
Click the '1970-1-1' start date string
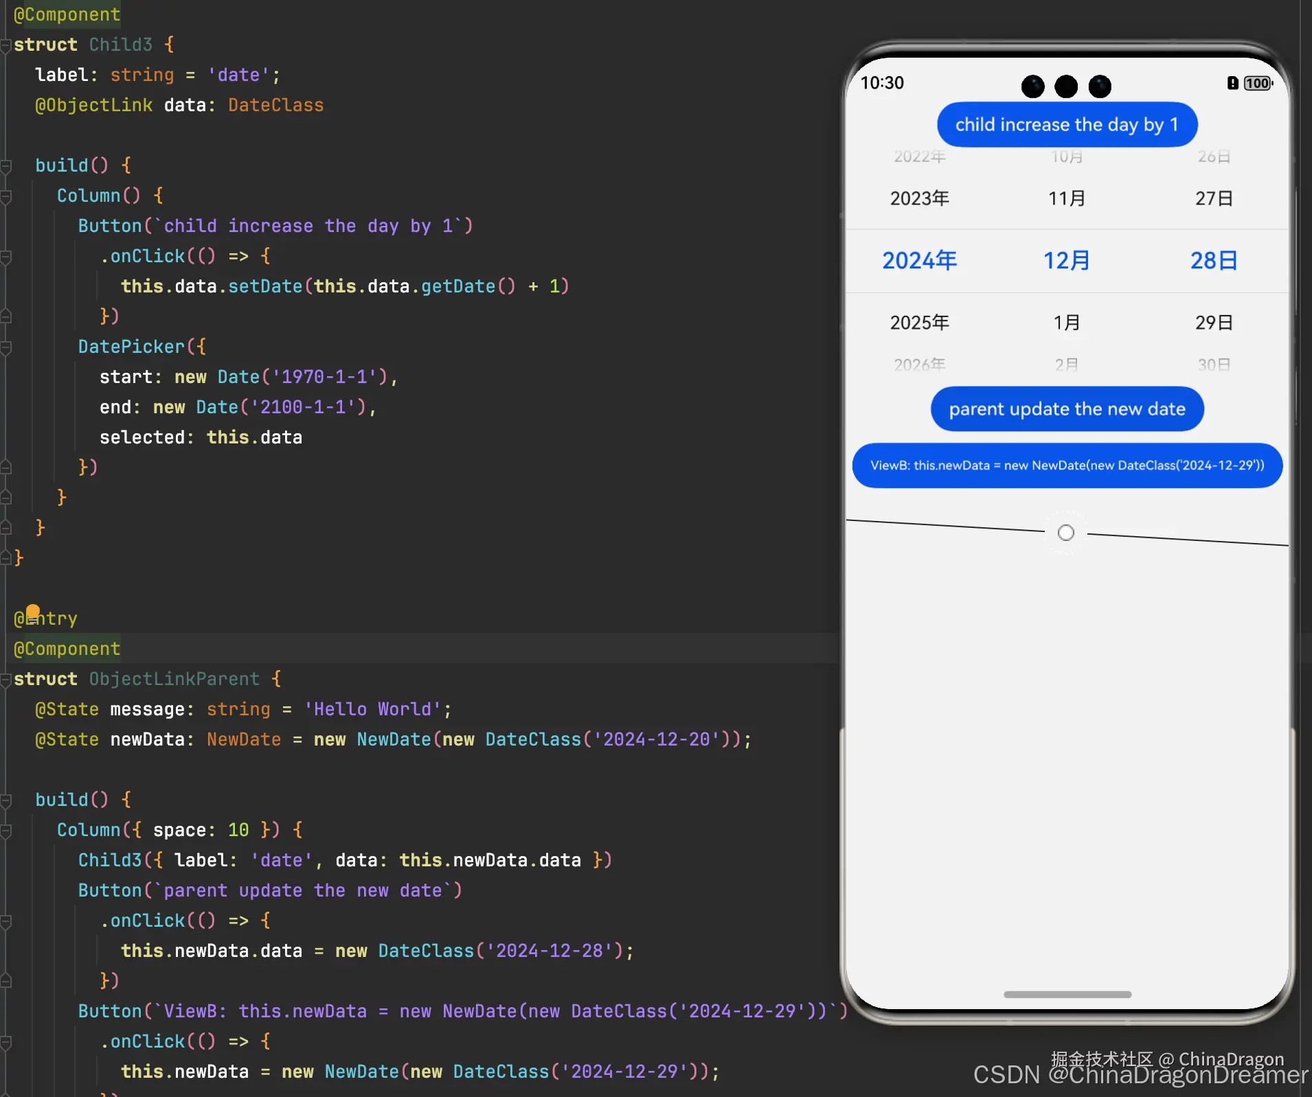click(324, 377)
